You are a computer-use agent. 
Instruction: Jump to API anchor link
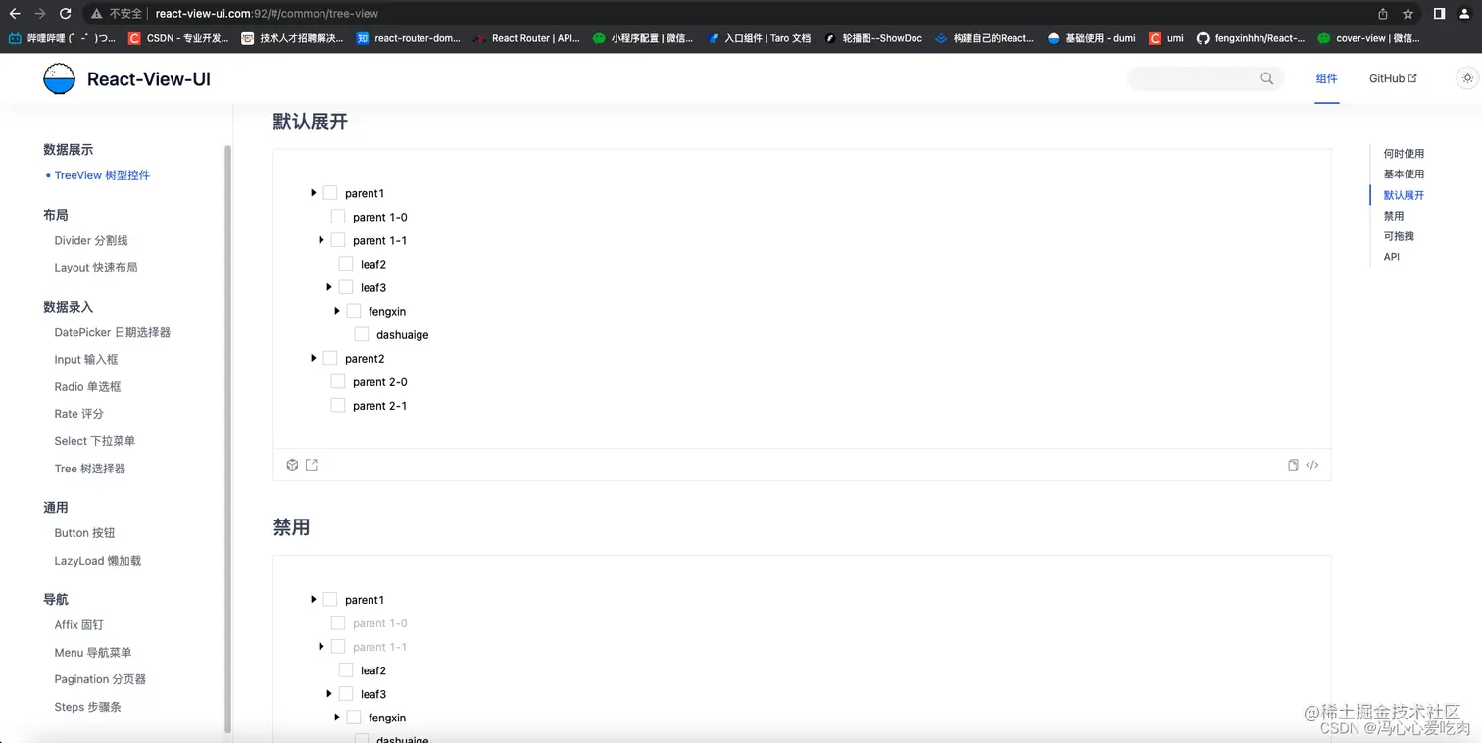pos(1392,257)
